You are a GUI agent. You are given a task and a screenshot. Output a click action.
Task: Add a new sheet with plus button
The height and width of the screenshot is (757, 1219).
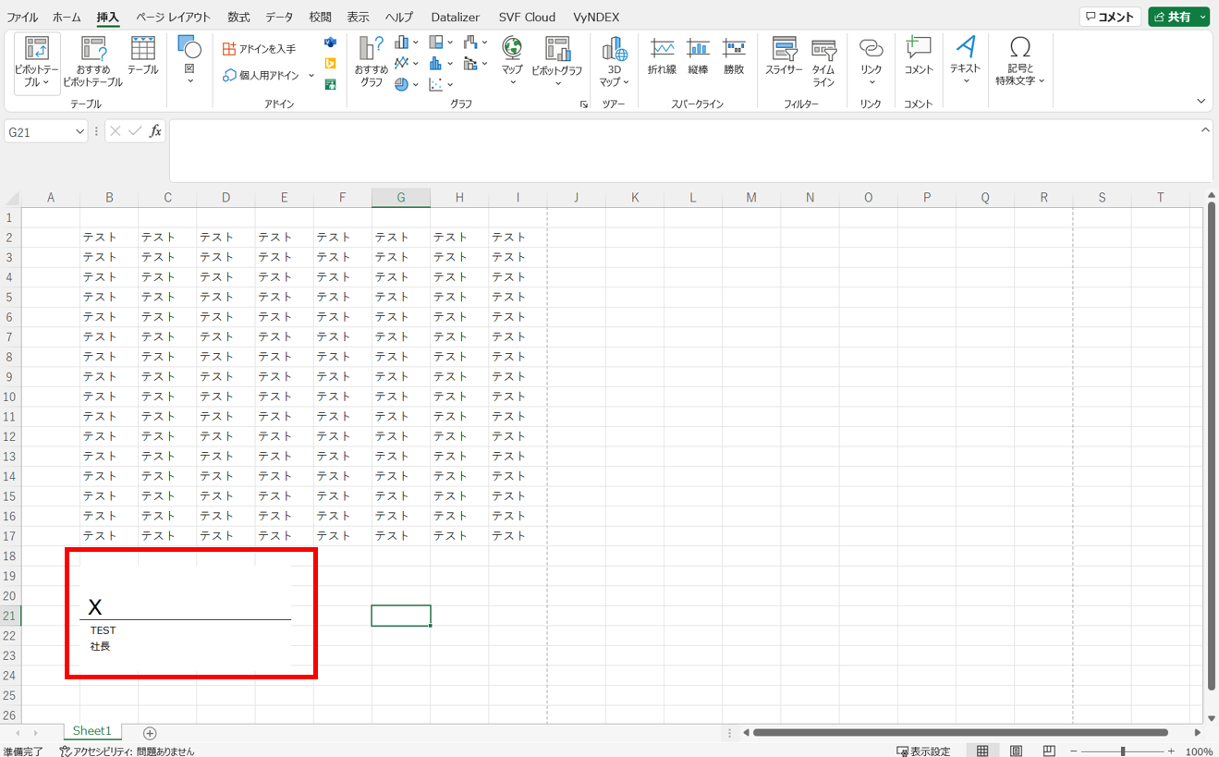pyautogui.click(x=150, y=733)
